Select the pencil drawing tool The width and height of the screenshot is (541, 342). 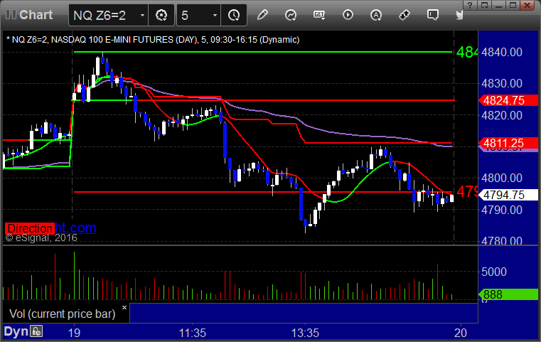262,15
